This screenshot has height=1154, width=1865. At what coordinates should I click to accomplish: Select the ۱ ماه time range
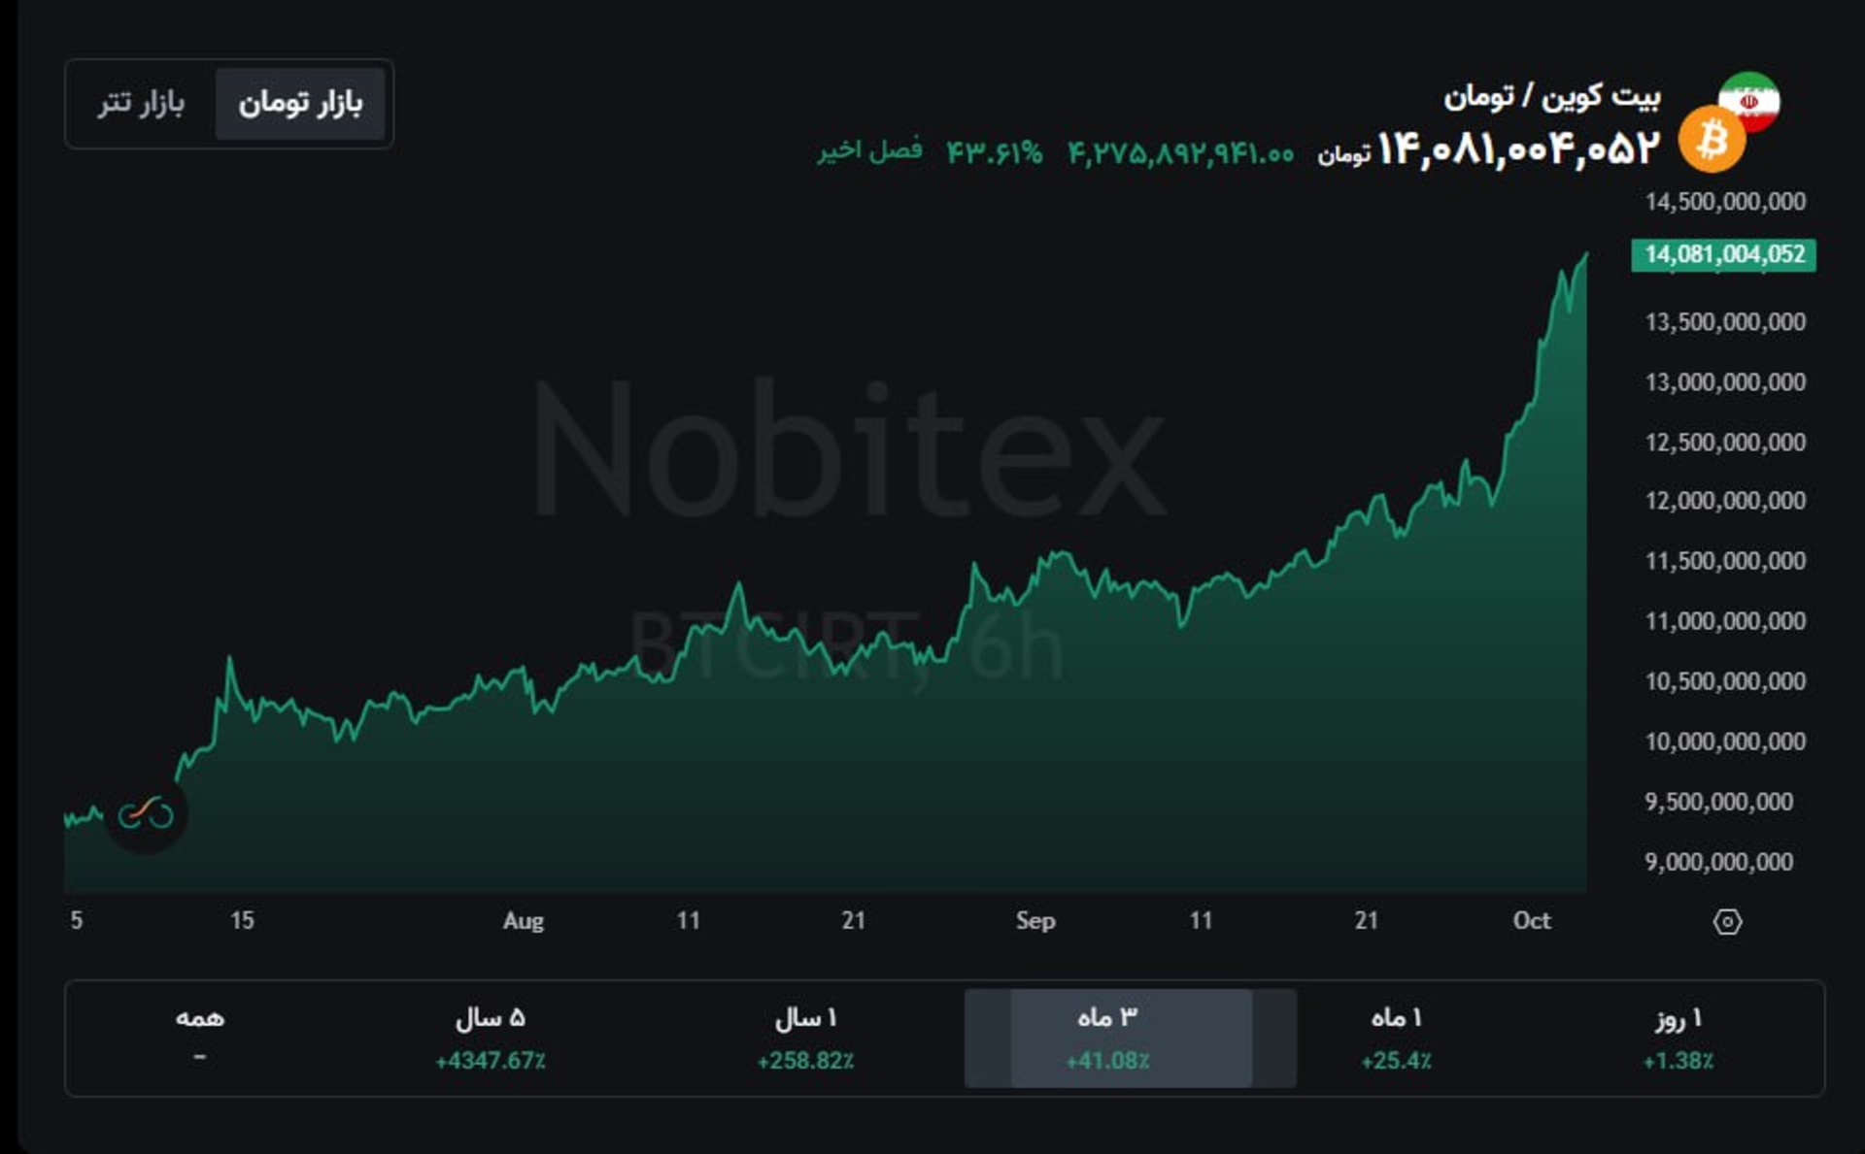[x=1396, y=1038]
